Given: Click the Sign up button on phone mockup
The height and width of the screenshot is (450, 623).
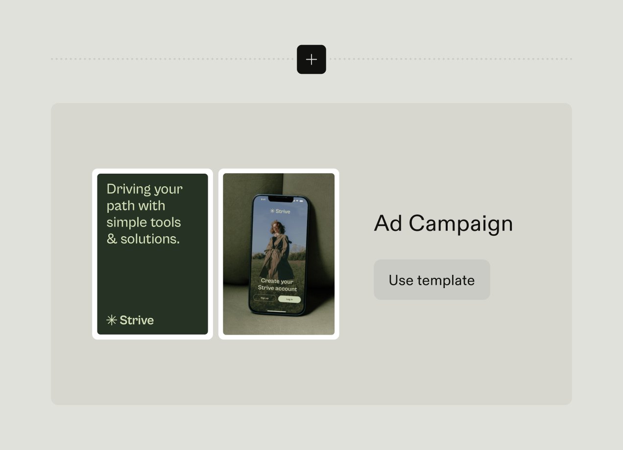Looking at the screenshot, I should (264, 298).
